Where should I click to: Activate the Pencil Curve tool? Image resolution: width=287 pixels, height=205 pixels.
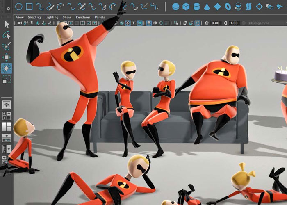click(50, 7)
